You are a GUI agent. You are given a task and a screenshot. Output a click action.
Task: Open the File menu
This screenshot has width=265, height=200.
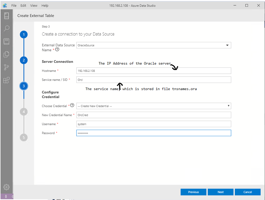14,5
